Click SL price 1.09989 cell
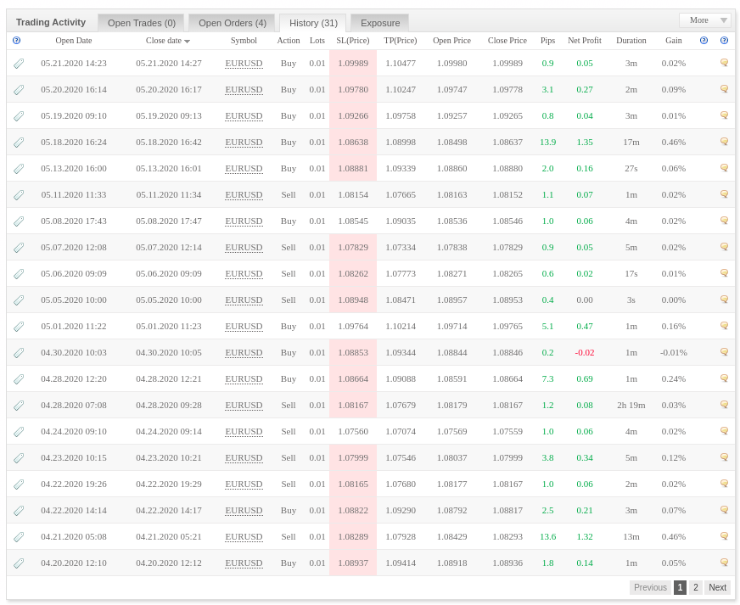 coord(353,64)
